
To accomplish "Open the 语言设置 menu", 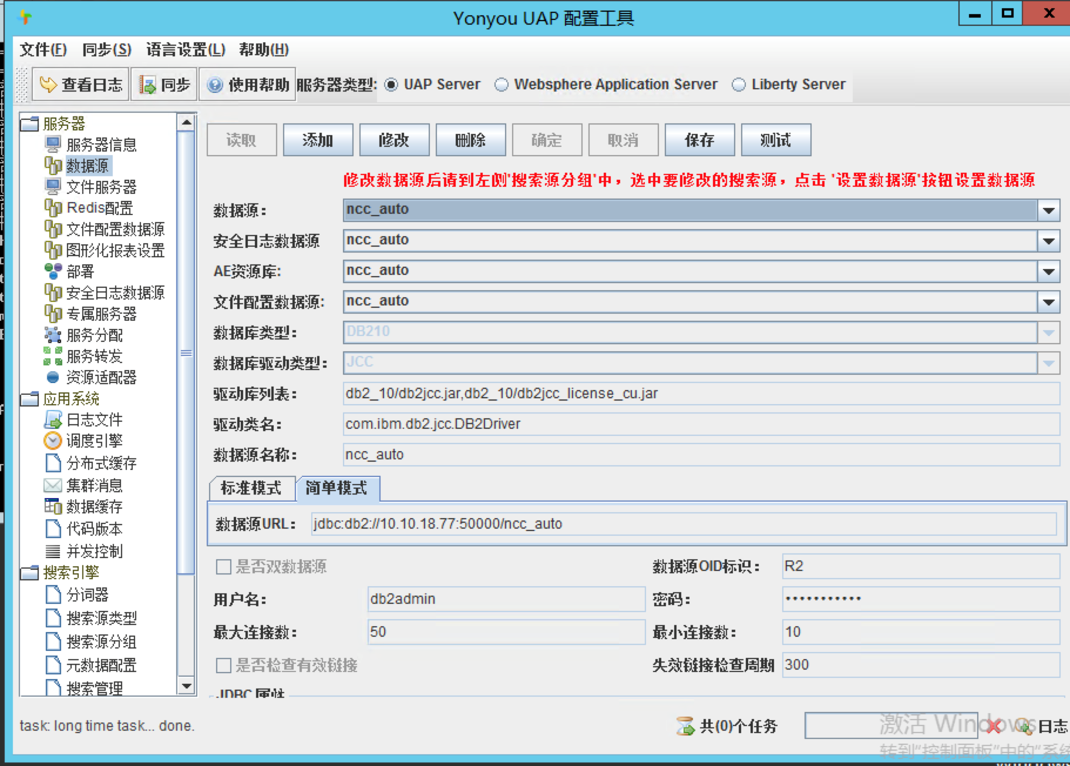I will click(x=185, y=50).
